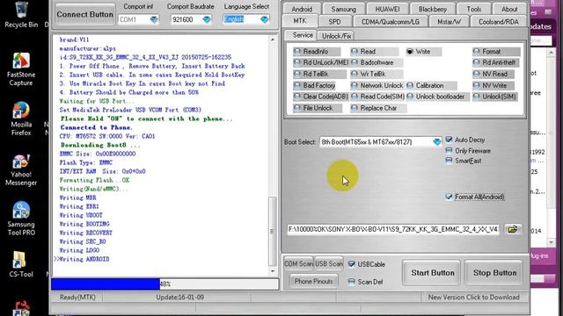Open the Phone Pinouts button

coord(313,282)
